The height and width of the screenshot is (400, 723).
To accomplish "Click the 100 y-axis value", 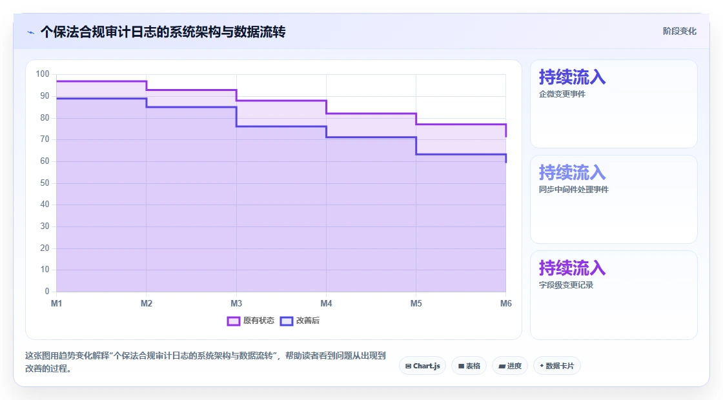I will 43,74.
